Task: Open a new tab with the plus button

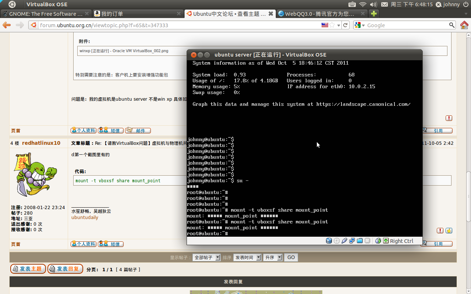Action: pos(374,14)
